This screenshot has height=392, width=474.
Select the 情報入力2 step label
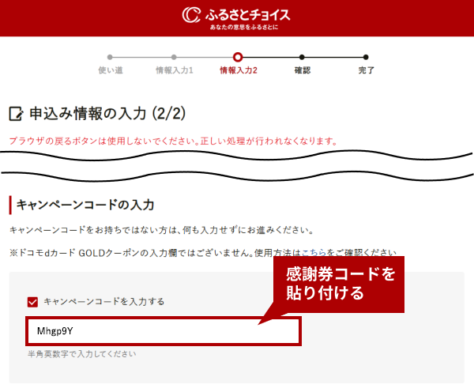tap(238, 71)
